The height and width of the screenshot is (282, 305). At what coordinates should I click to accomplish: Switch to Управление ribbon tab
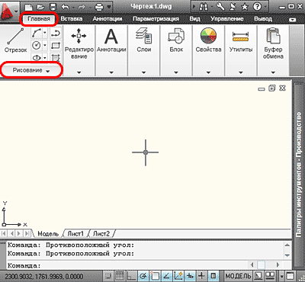click(x=227, y=19)
